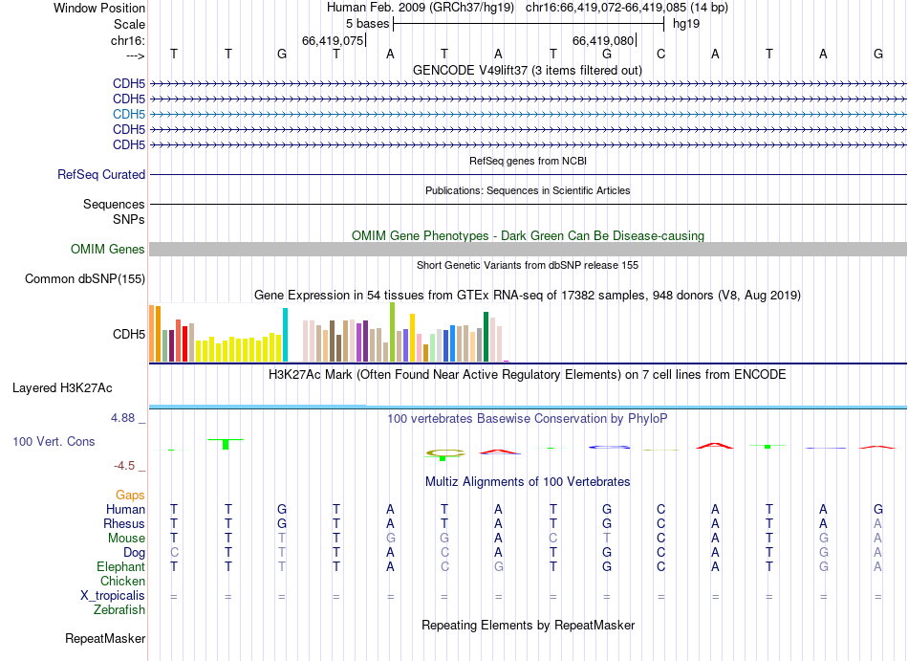Viewport: 908px width, 661px height.
Task: Click the 66,419,075 position marker
Action: pos(333,40)
